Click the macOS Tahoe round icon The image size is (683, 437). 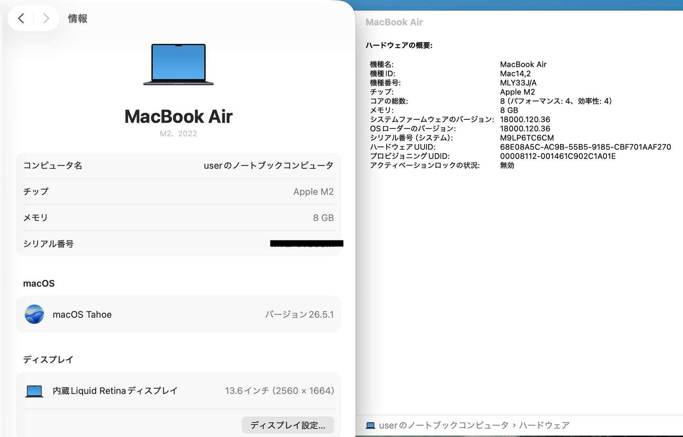(35, 314)
